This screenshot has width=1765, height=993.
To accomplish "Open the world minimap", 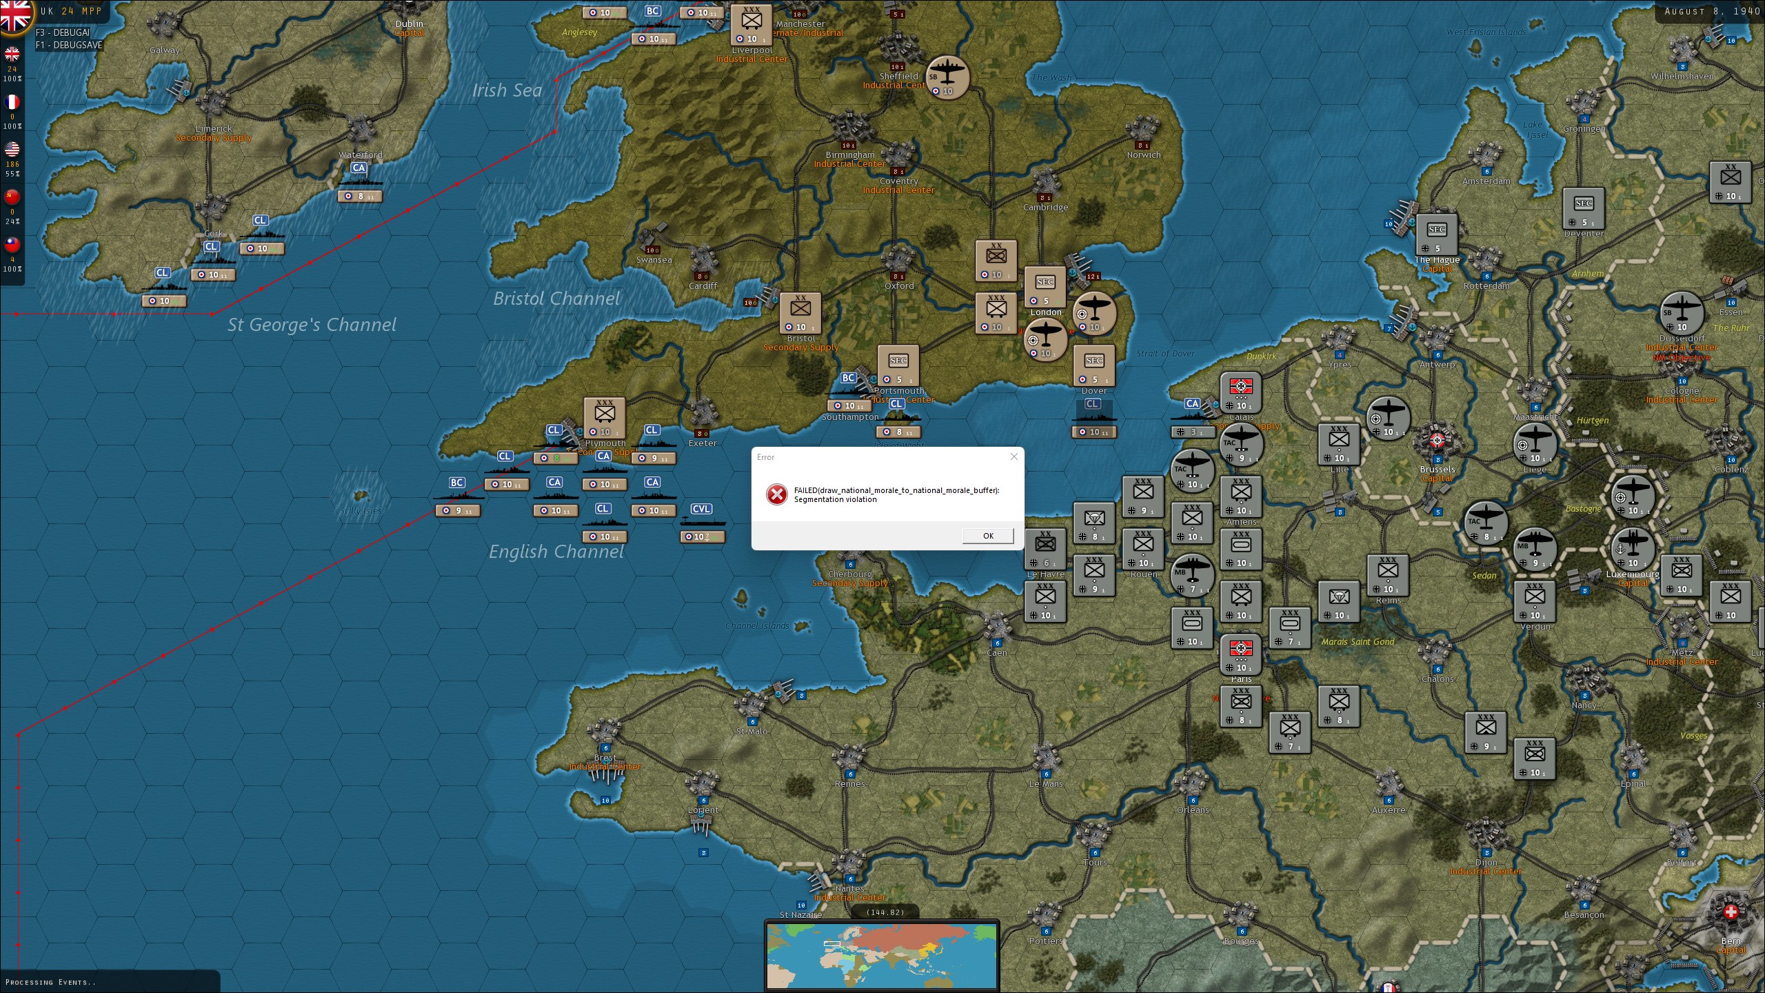I will click(882, 957).
